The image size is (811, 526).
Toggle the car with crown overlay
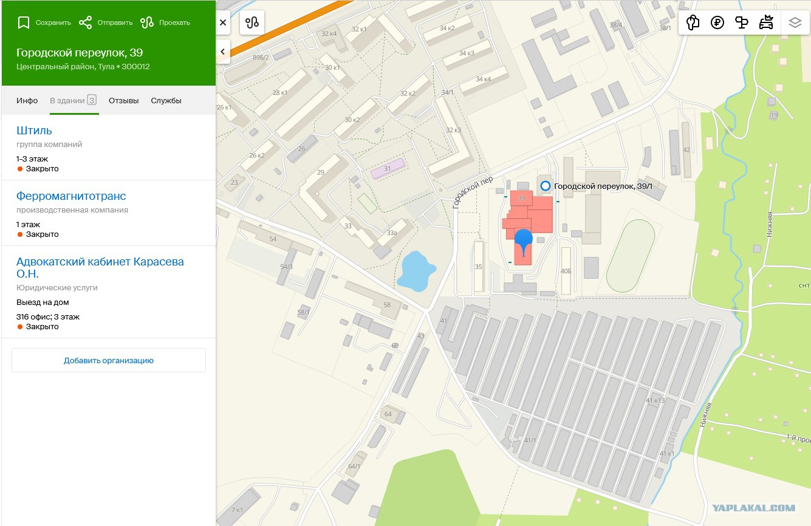pyautogui.click(x=766, y=22)
